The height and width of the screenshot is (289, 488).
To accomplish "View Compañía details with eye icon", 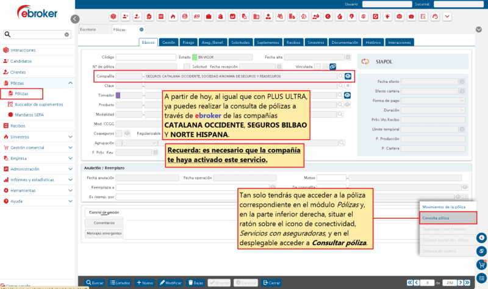I will (348, 76).
